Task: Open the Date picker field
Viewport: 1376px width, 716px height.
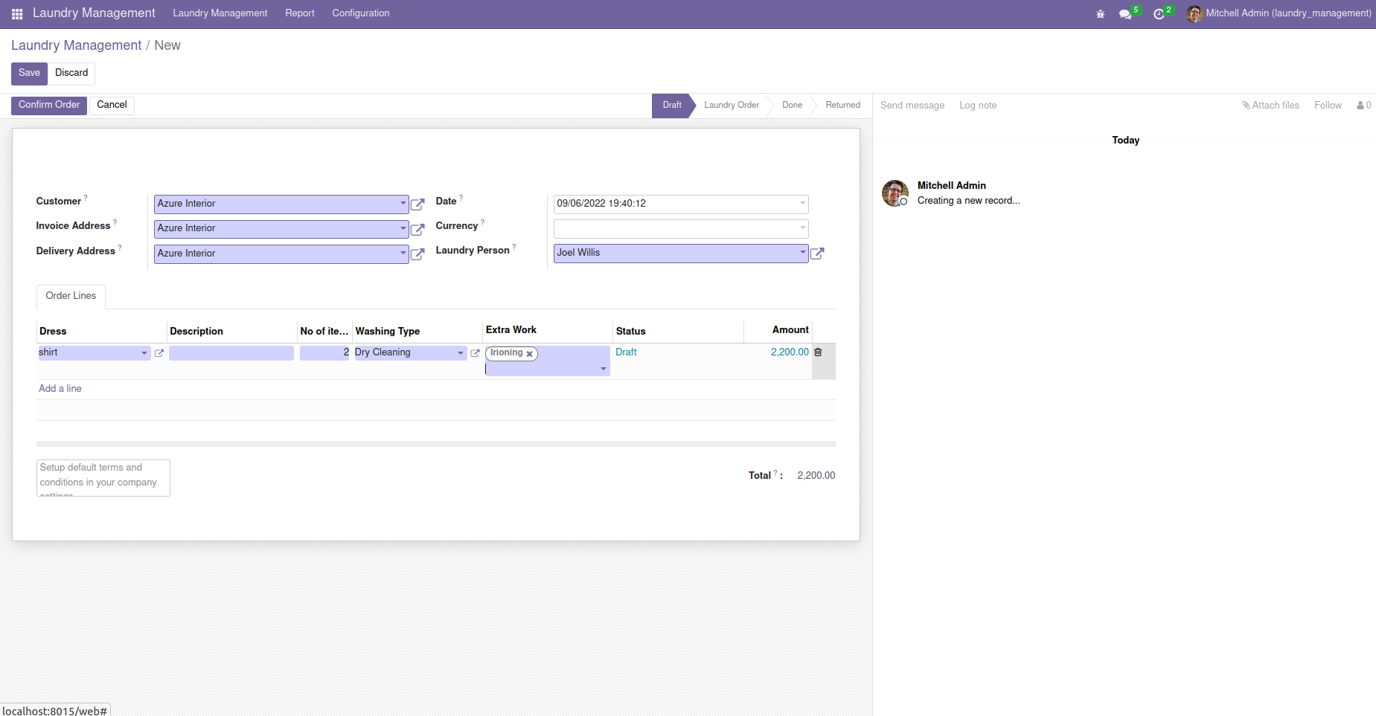Action: click(x=681, y=204)
